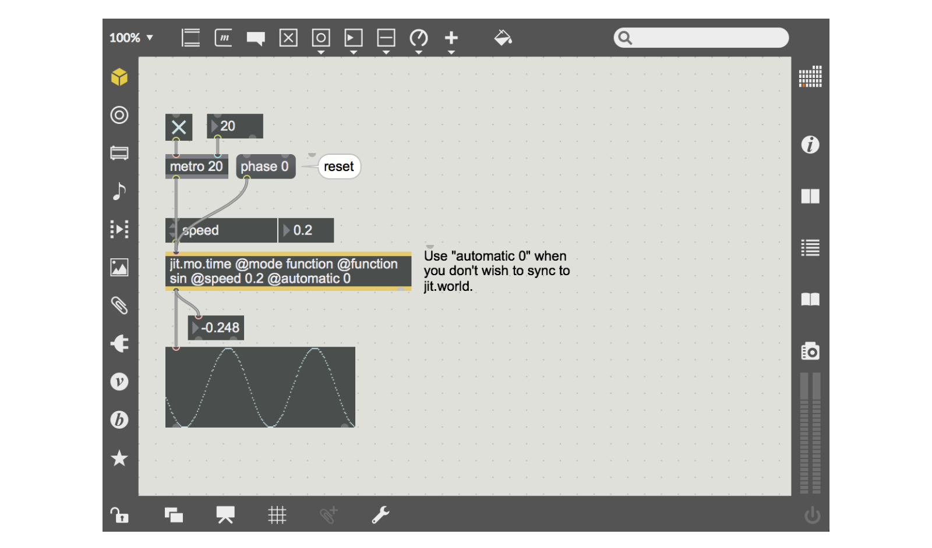Add a slider object from toolbar

click(x=386, y=38)
